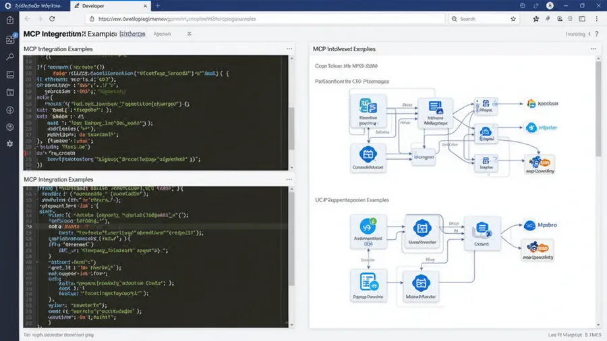The width and height of the screenshot is (607, 341).
Task: Switch to the Developer browser tab
Action: click(x=111, y=6)
